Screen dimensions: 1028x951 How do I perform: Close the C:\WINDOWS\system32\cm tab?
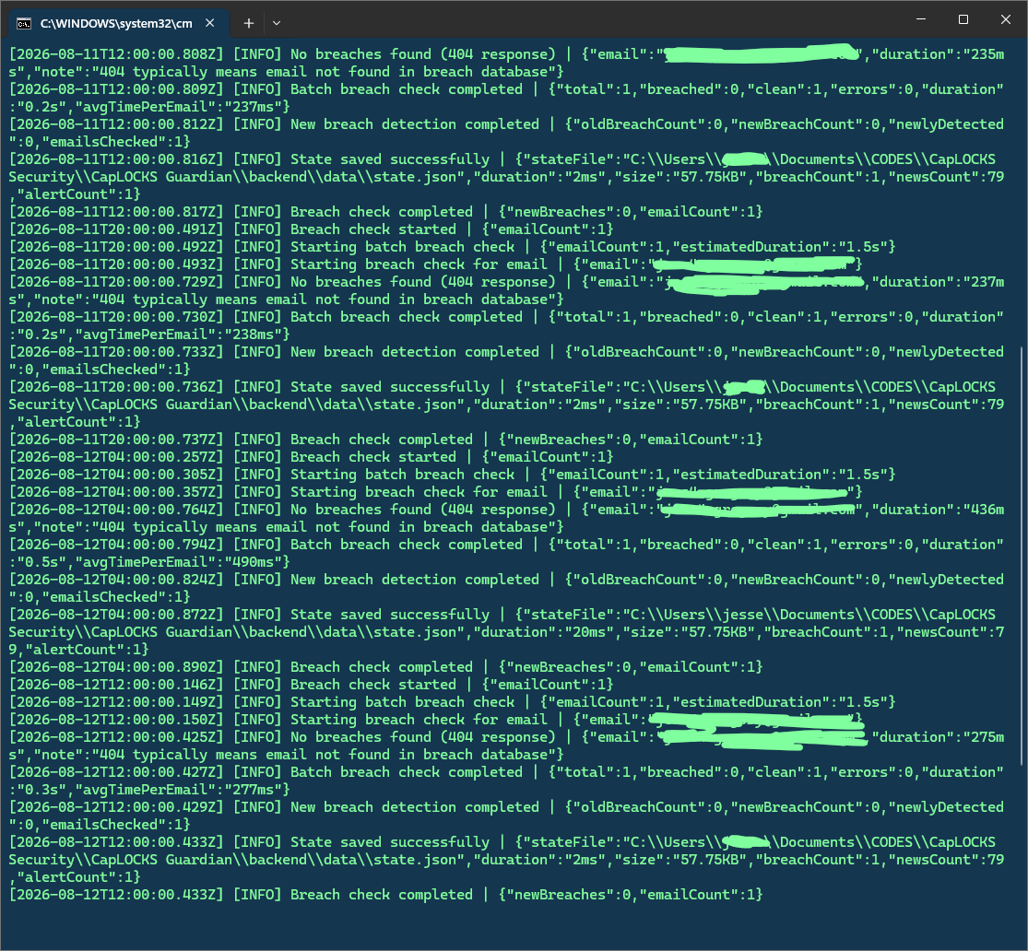pyautogui.click(x=210, y=23)
